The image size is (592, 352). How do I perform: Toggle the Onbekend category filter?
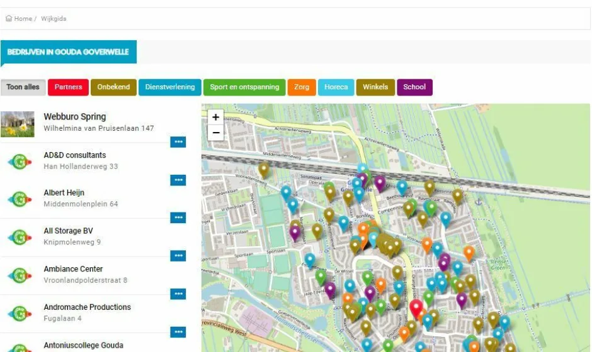coord(113,87)
